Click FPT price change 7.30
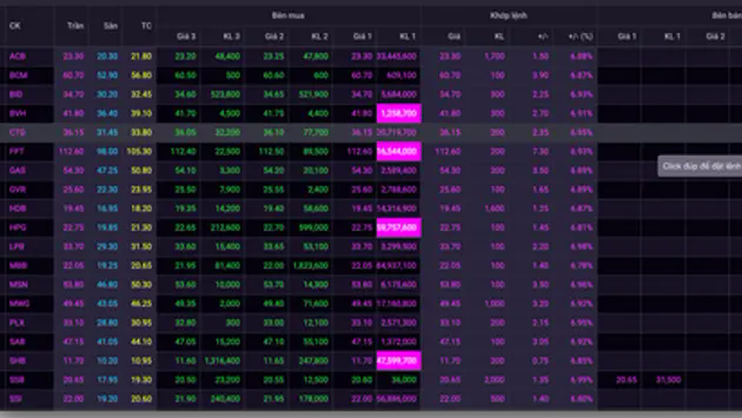Screen dimensions: 742x418 pyautogui.click(x=540, y=151)
